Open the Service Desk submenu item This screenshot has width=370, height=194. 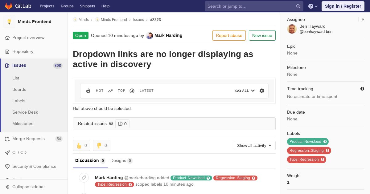coord(25,112)
